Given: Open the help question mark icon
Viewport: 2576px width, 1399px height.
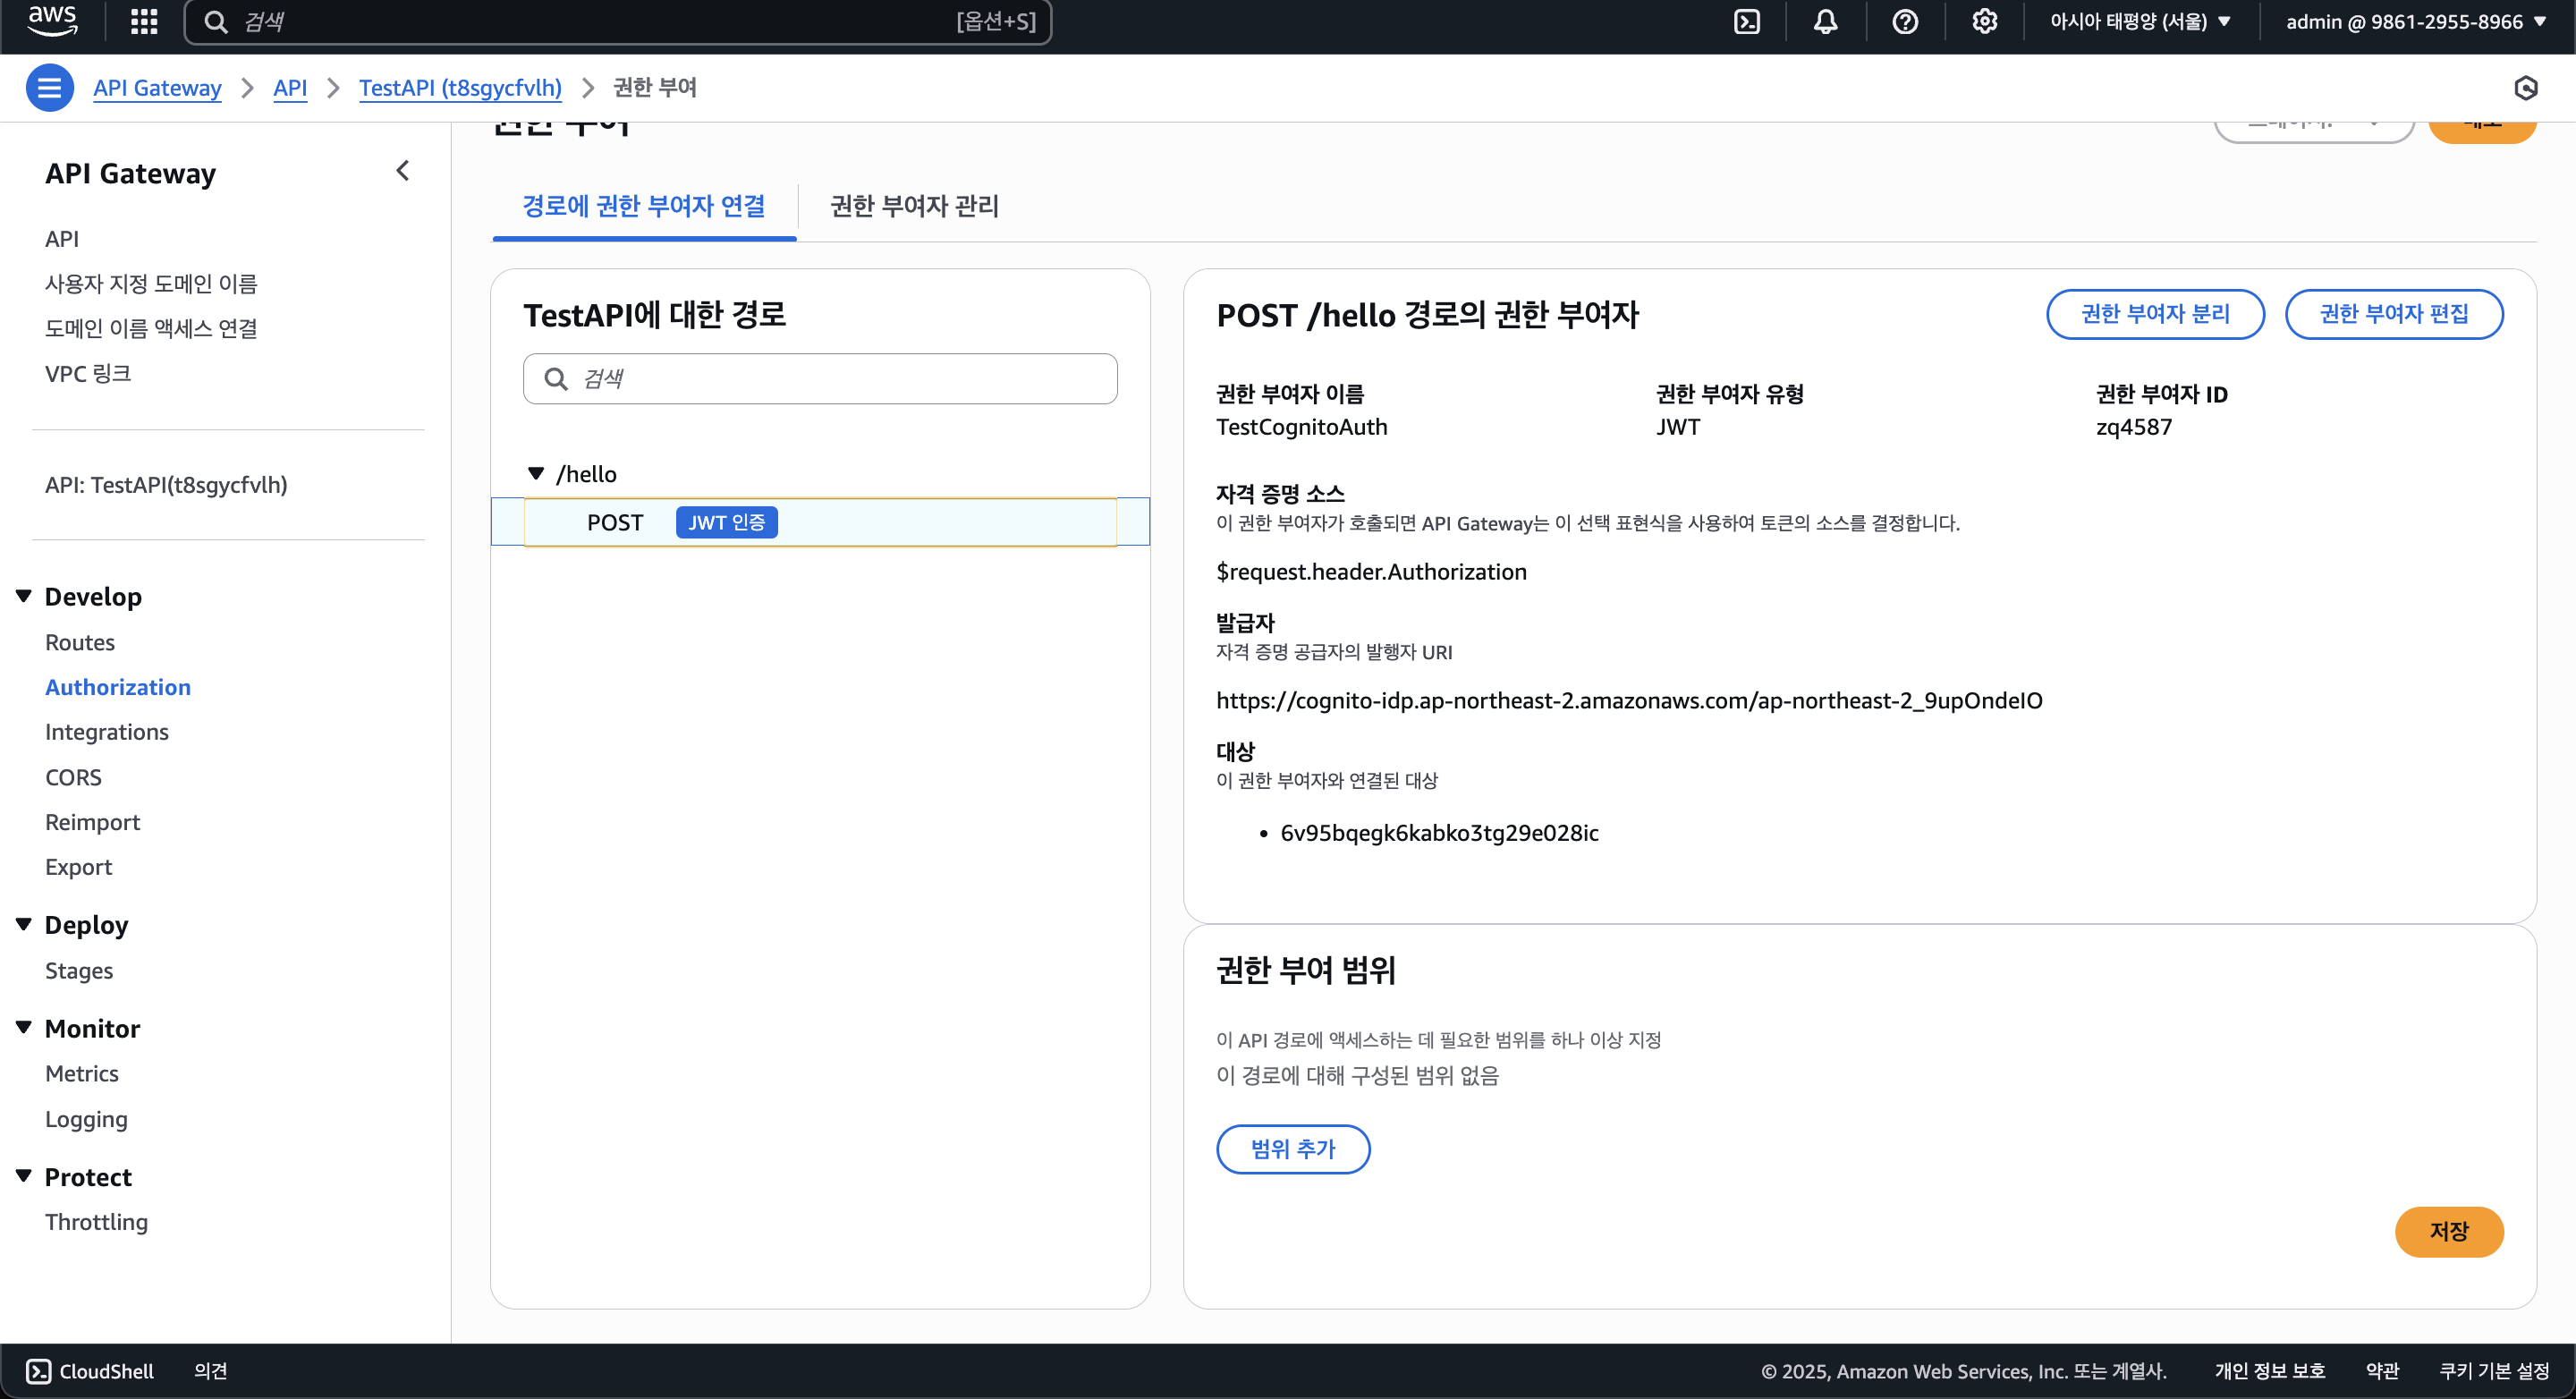Looking at the screenshot, I should coord(1905,21).
